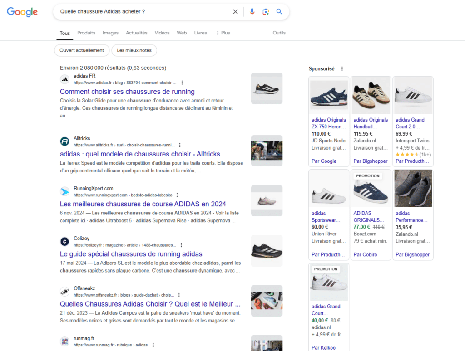Click the RunningXpert result shoe thumbnail
Screen dimensions: 465x351
click(x=267, y=201)
